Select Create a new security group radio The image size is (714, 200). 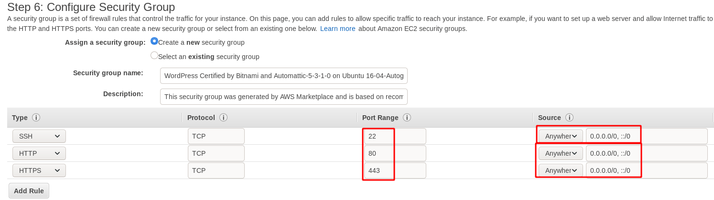click(154, 41)
